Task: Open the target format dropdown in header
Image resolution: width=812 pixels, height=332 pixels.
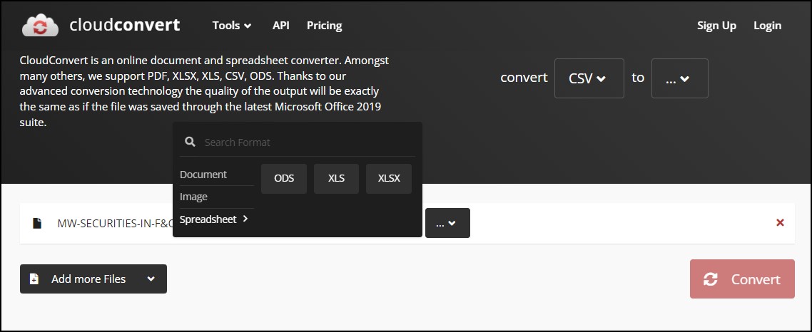Action: (x=679, y=78)
